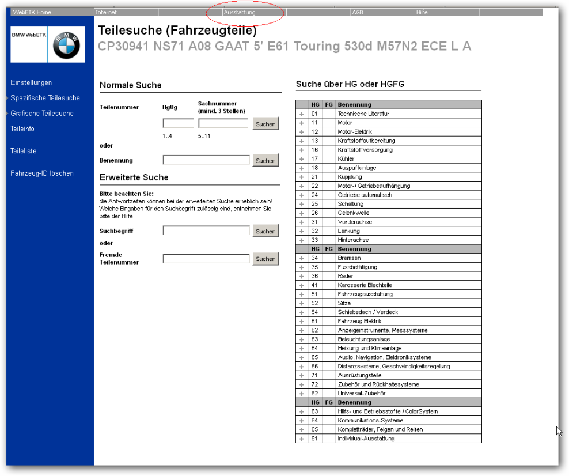
Task: Go to Spezifische Teilesuche
Action: coord(45,97)
